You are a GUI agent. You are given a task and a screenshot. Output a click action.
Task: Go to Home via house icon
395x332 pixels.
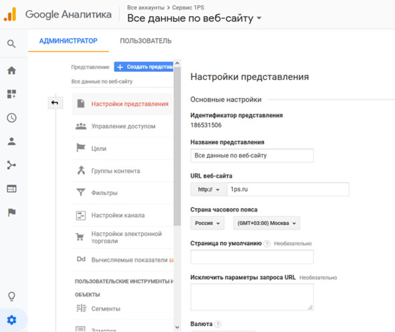click(11, 71)
